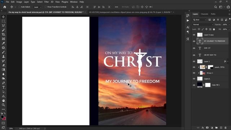Image resolution: width=231 pixels, height=130 pixels.
Task: Open the Filter menu
Action: point(47,2)
